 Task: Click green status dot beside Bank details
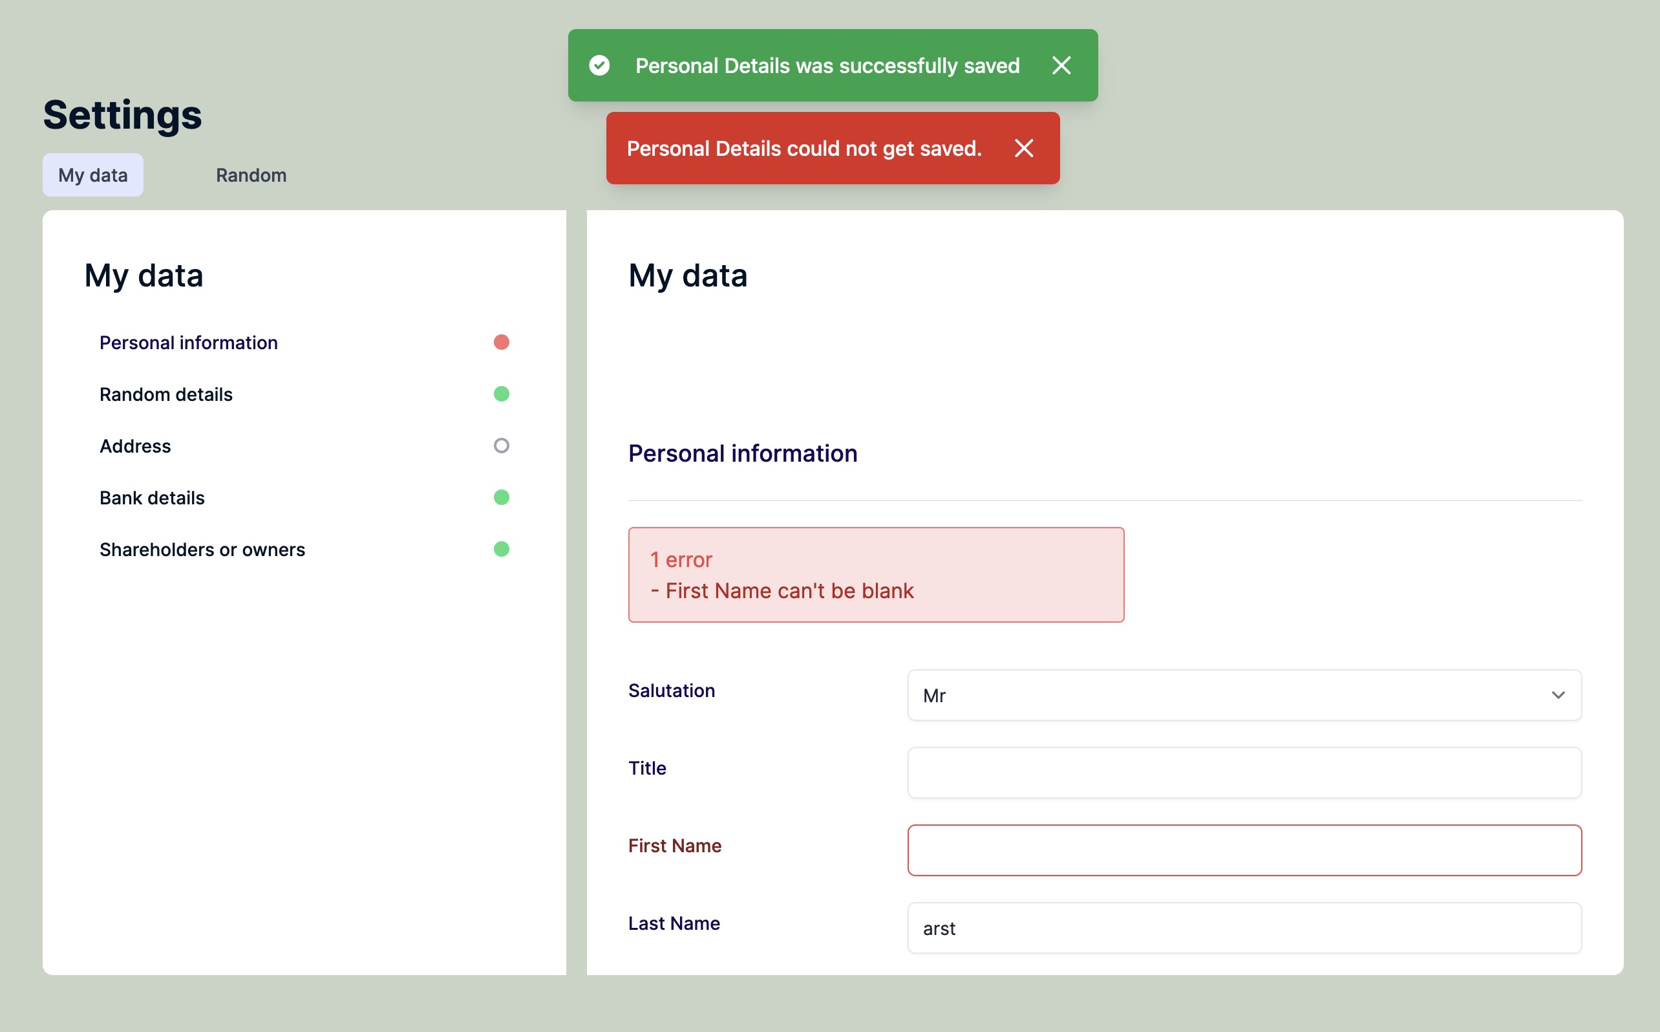click(x=502, y=498)
